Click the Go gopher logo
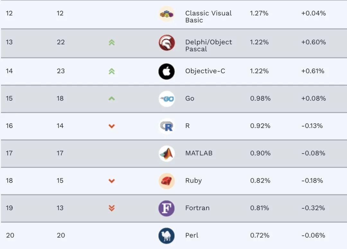 tap(166, 99)
